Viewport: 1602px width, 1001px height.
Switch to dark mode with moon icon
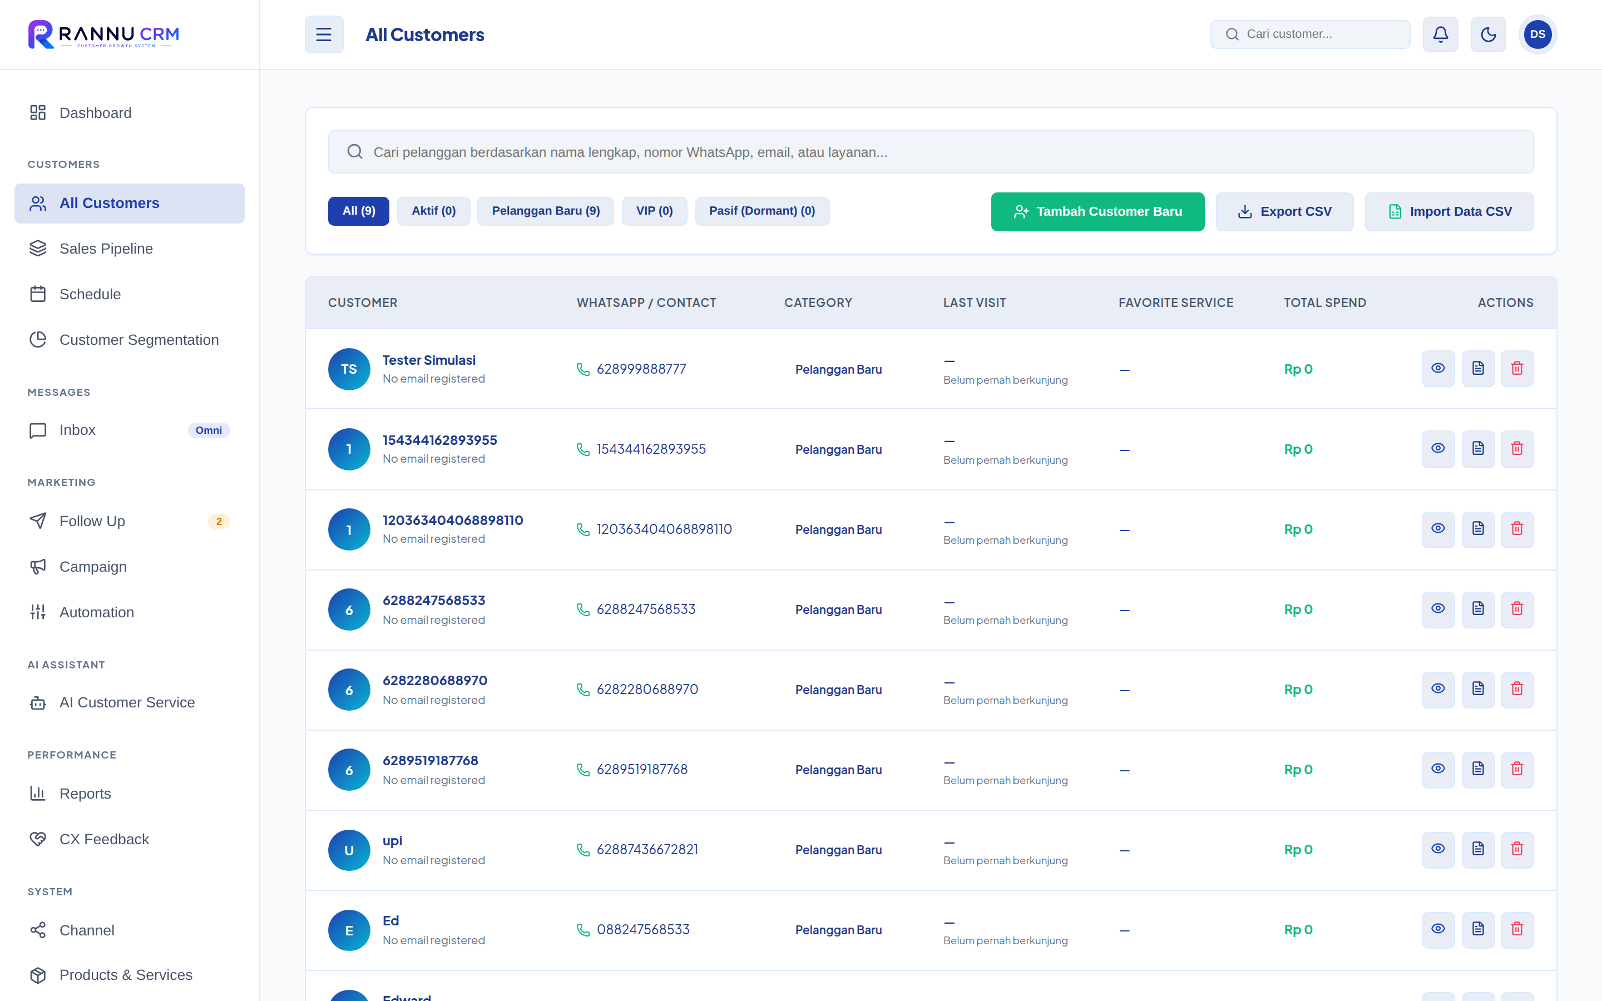click(1488, 34)
